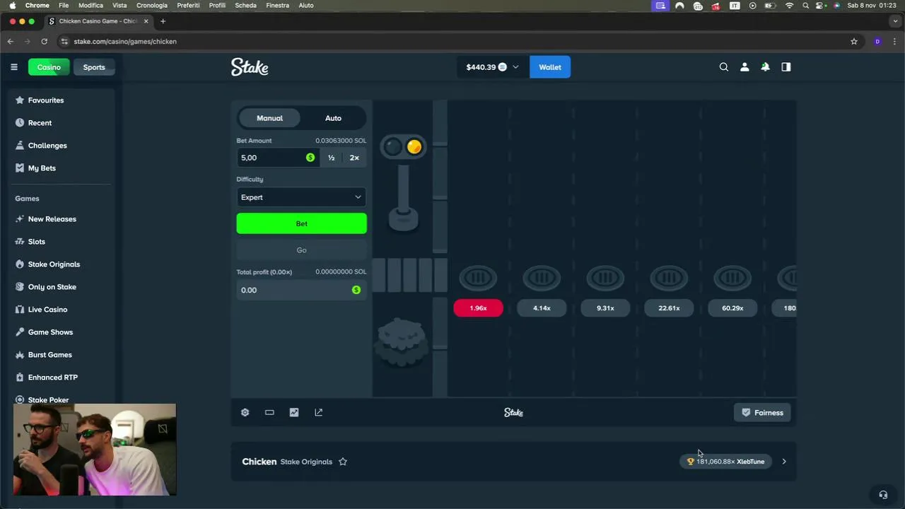The image size is (905, 509).
Task: Open the Cronologia menu in menu bar
Action: [152, 5]
